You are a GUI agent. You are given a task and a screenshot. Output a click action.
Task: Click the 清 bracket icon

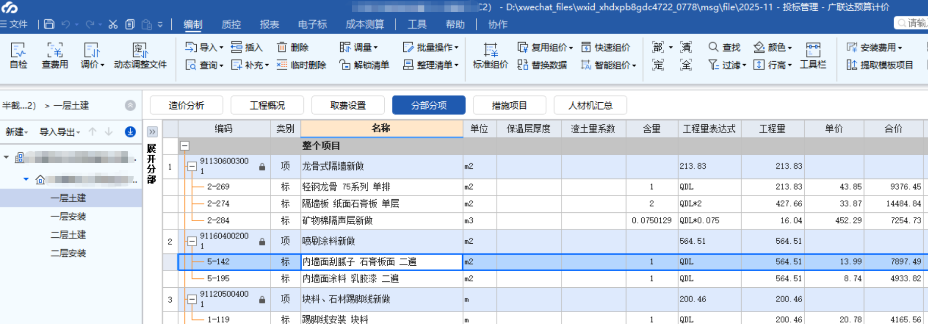pyautogui.click(x=686, y=47)
